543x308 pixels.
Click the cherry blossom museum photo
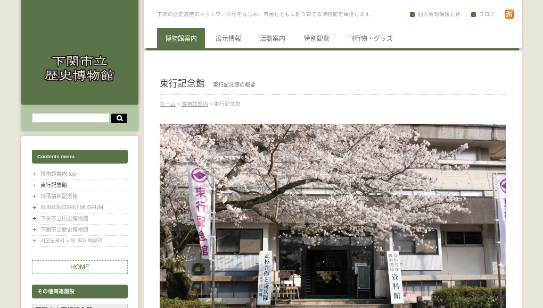(x=332, y=215)
